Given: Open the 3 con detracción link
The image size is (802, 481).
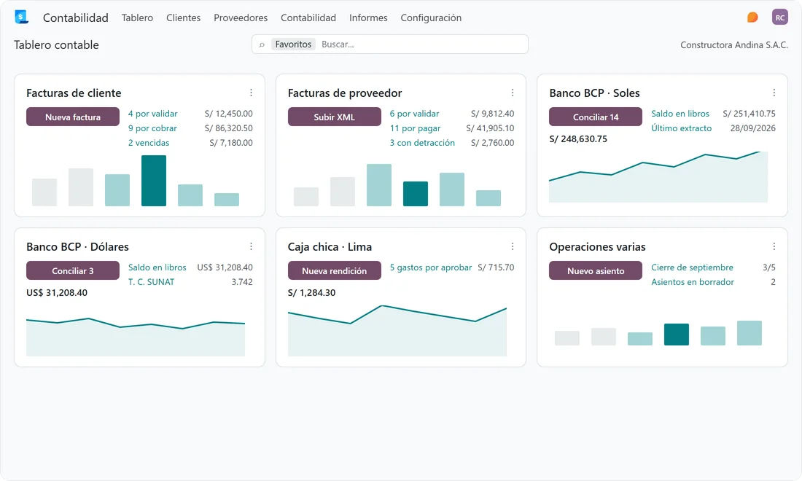Looking at the screenshot, I should [422, 143].
